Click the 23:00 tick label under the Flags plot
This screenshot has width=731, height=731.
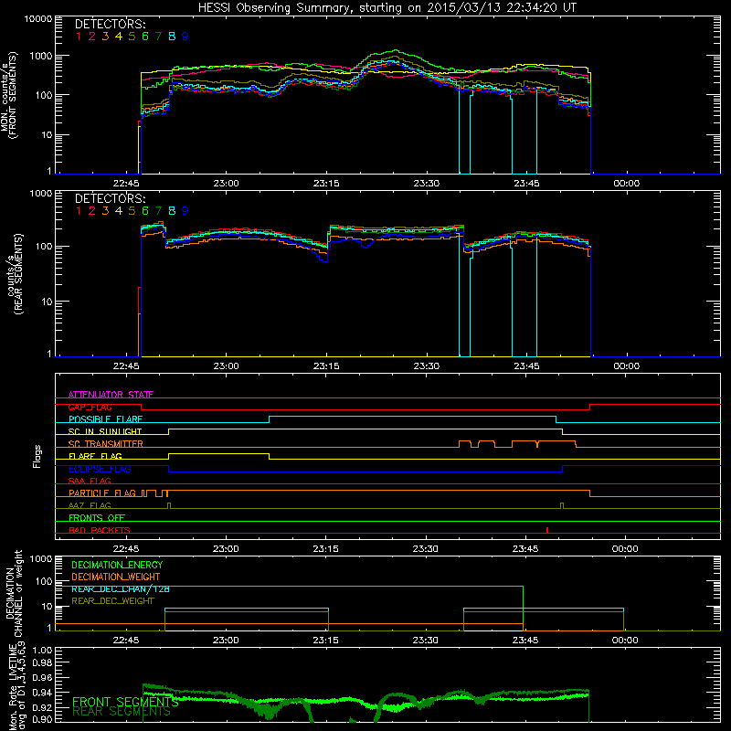[226, 549]
